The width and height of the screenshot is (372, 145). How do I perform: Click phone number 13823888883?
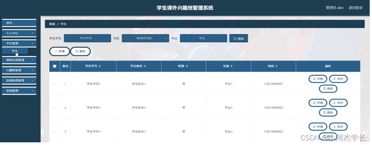pyautogui.click(x=273, y=132)
